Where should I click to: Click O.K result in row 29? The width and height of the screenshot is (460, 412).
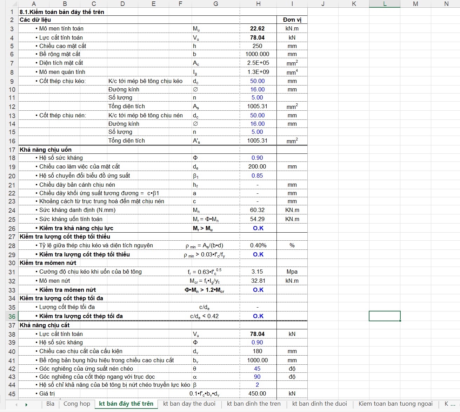(258, 254)
